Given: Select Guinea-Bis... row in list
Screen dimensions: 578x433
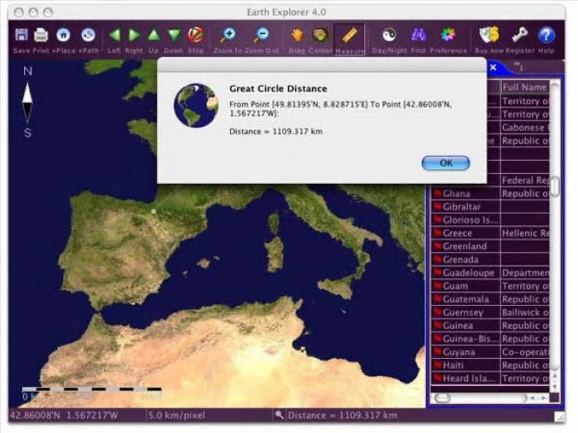Looking at the screenshot, I should click(x=466, y=338).
